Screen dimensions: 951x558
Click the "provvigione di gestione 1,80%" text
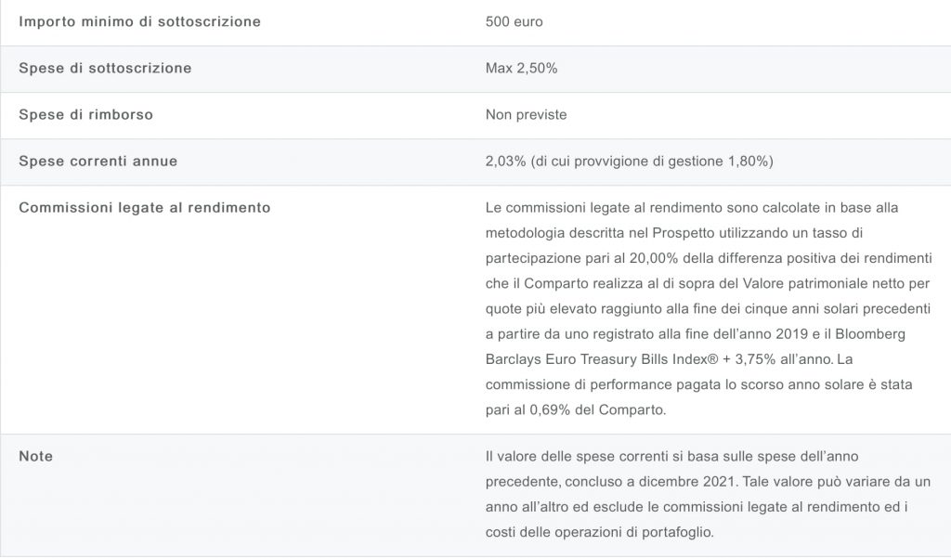point(680,161)
